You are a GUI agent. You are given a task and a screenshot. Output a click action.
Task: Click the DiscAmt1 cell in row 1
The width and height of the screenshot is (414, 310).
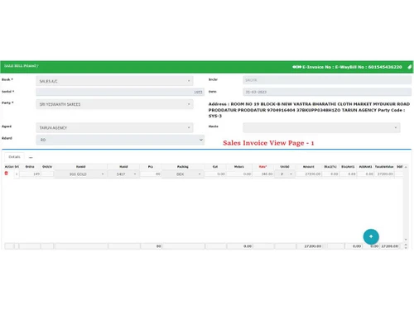coord(348,174)
